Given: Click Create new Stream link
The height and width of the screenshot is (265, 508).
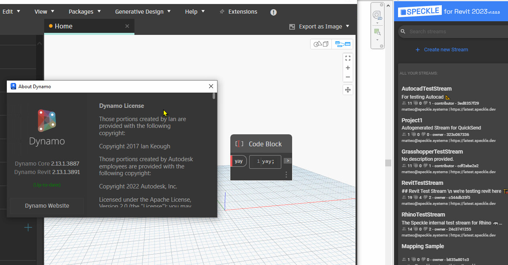Looking at the screenshot, I should pos(446,50).
